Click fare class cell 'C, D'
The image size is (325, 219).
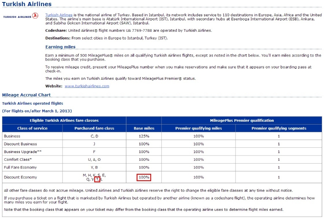(94, 136)
